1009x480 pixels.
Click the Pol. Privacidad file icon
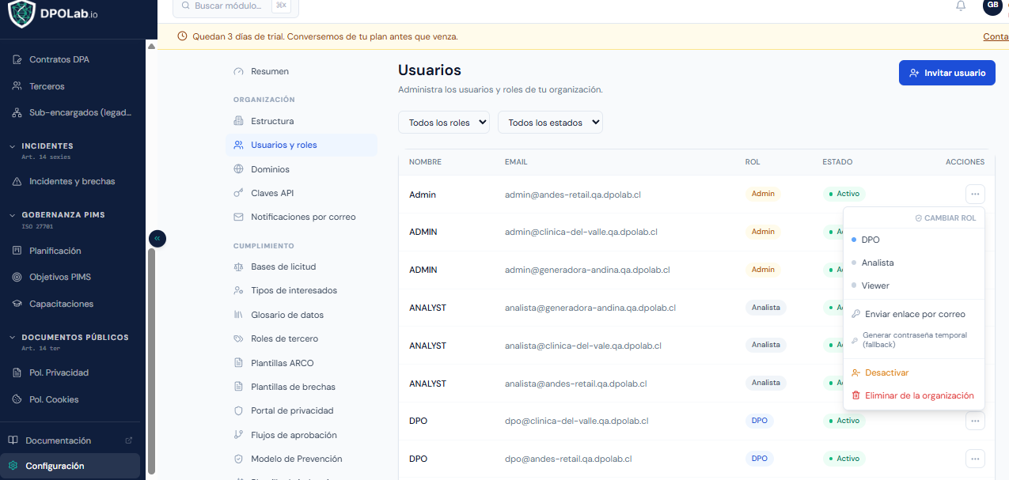17,372
